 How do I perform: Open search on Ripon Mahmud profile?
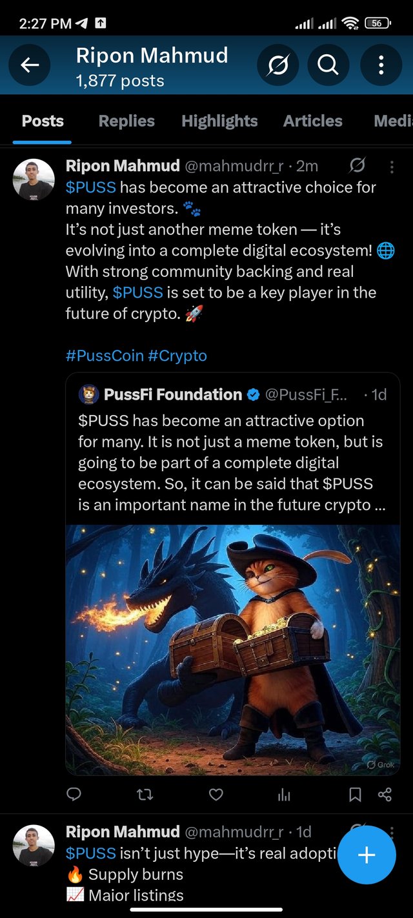click(328, 65)
